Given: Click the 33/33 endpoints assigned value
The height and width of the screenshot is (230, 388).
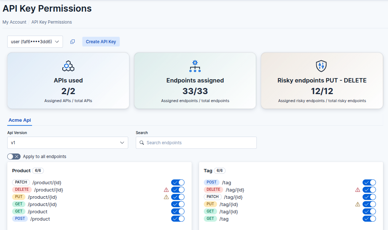Looking at the screenshot, I should (195, 91).
